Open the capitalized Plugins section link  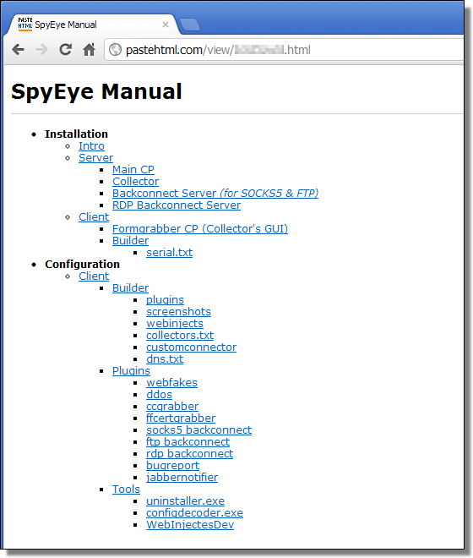coord(131,370)
